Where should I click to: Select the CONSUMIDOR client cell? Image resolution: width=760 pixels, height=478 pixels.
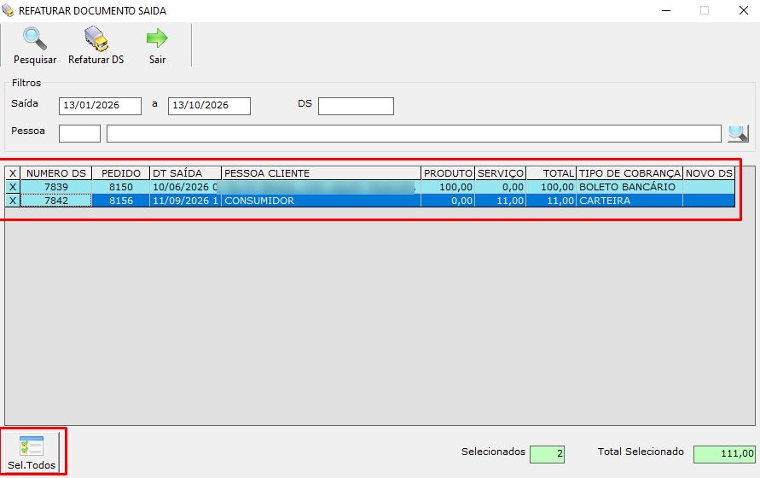coord(321,201)
